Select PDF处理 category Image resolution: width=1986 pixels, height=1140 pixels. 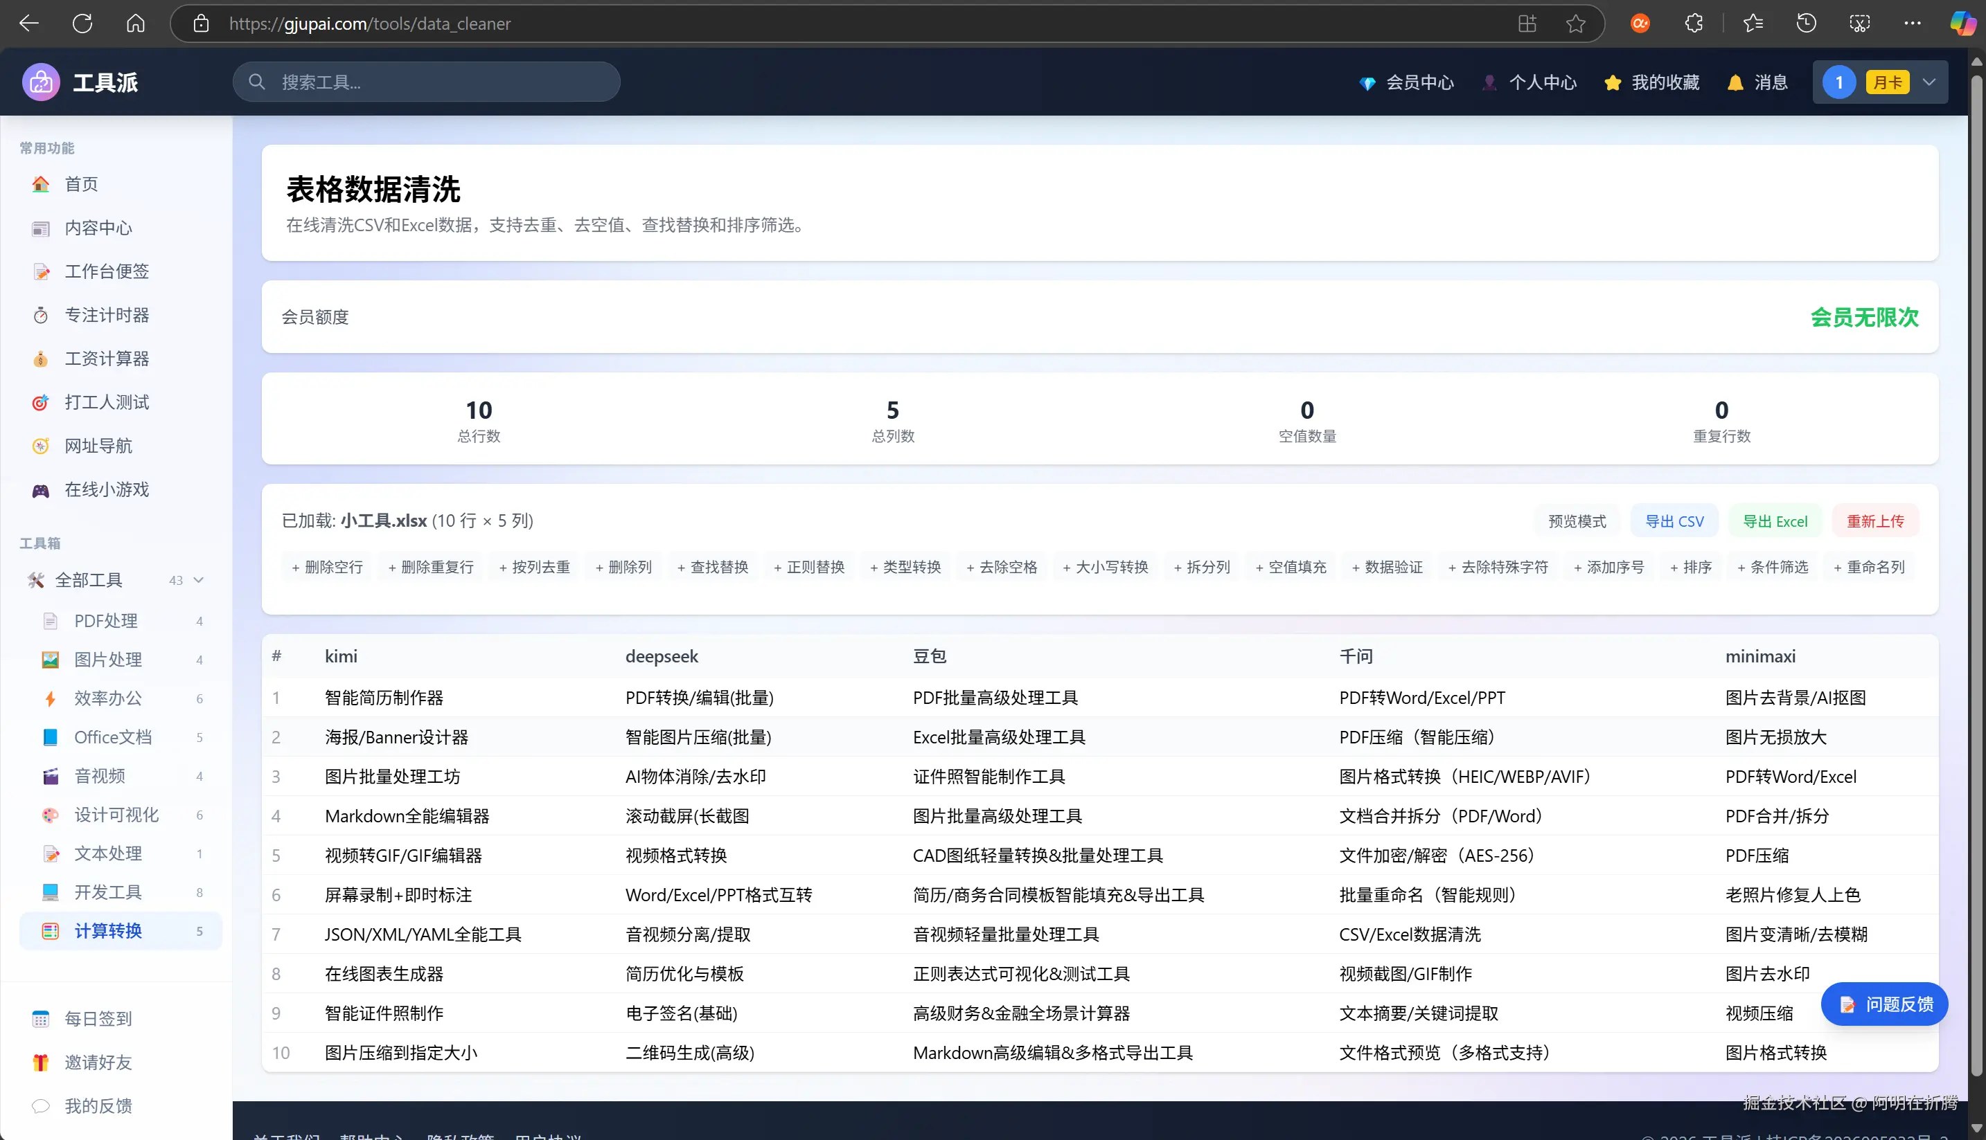click(121, 621)
